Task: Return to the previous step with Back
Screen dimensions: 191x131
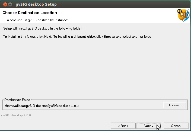Action: [123, 126]
